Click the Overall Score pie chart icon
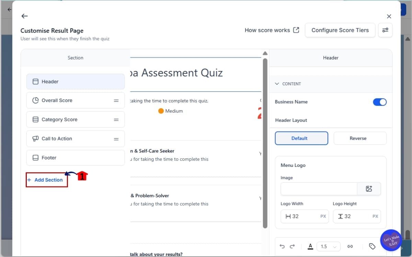 35,100
